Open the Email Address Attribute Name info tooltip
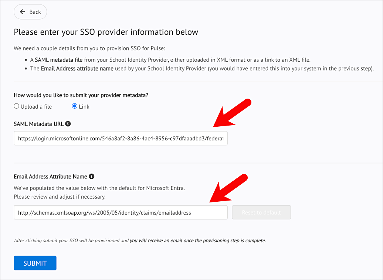The height and width of the screenshot is (280, 383). (92, 176)
